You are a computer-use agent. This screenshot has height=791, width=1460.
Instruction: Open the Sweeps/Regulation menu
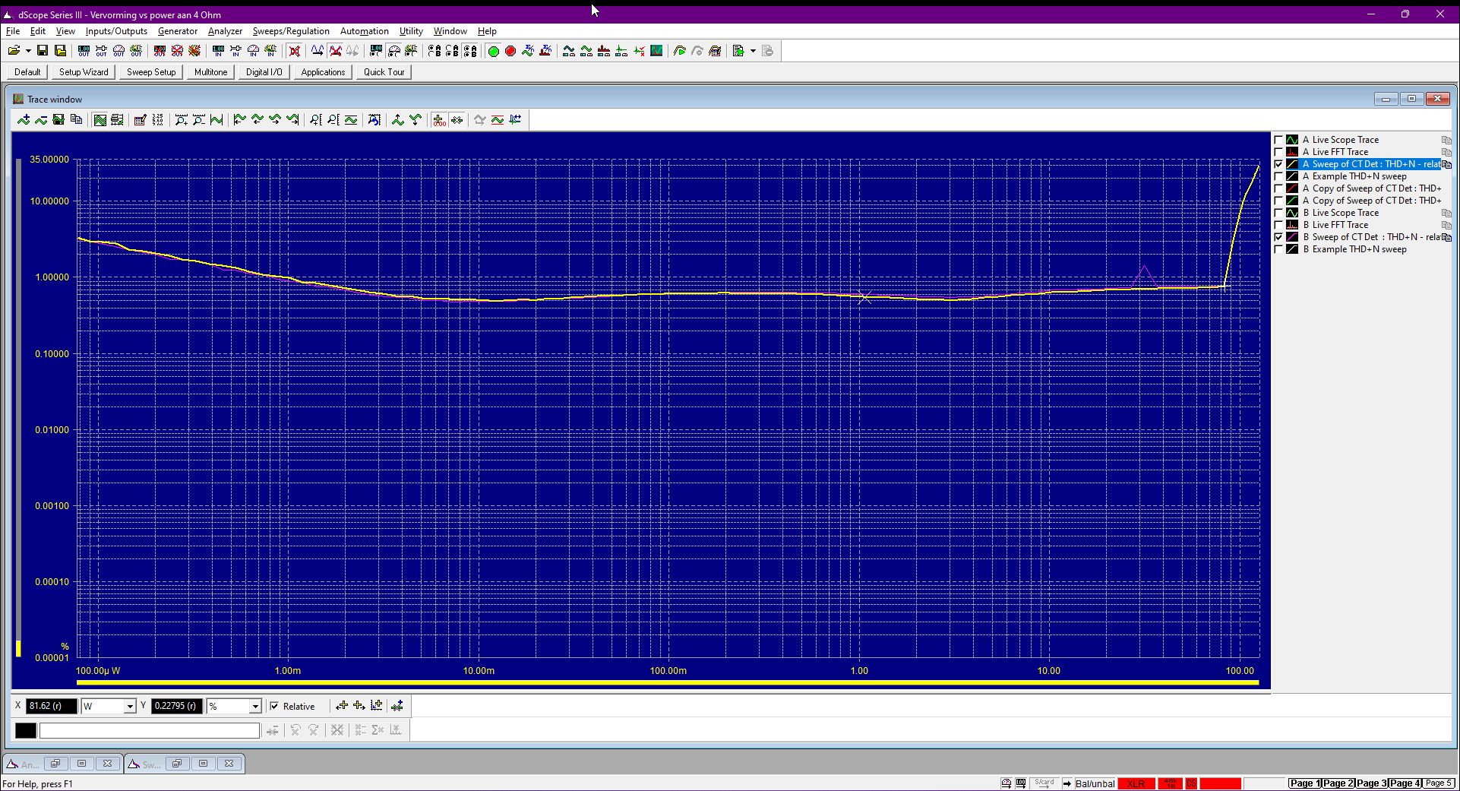coord(291,31)
